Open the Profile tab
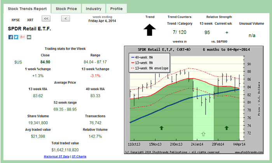The width and height of the screenshot is (272, 163). pyautogui.click(x=117, y=9)
